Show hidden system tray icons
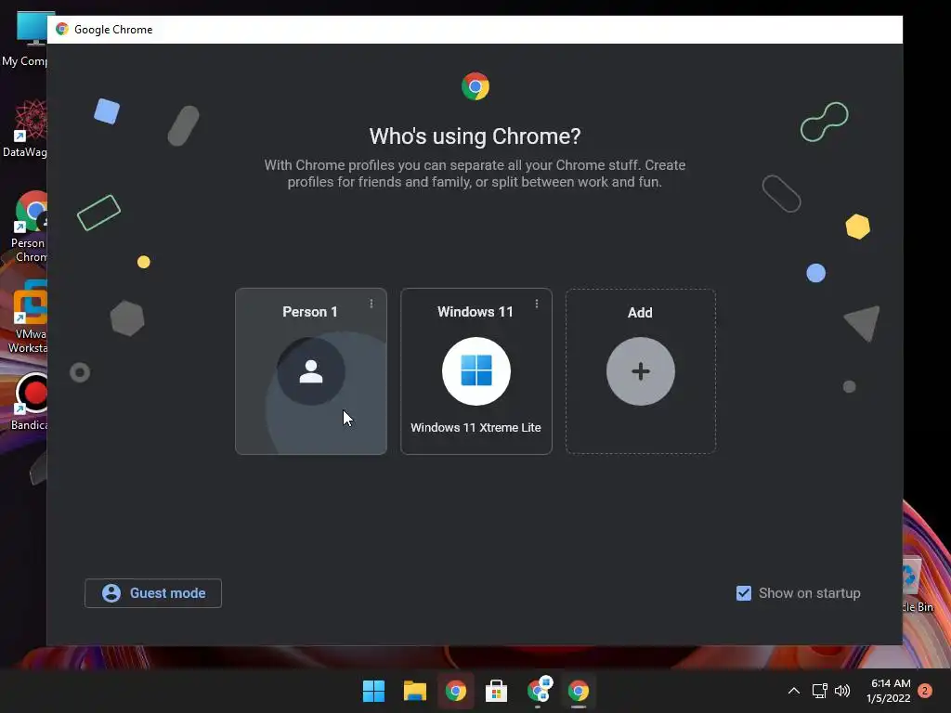This screenshot has width=951, height=713. point(793,691)
